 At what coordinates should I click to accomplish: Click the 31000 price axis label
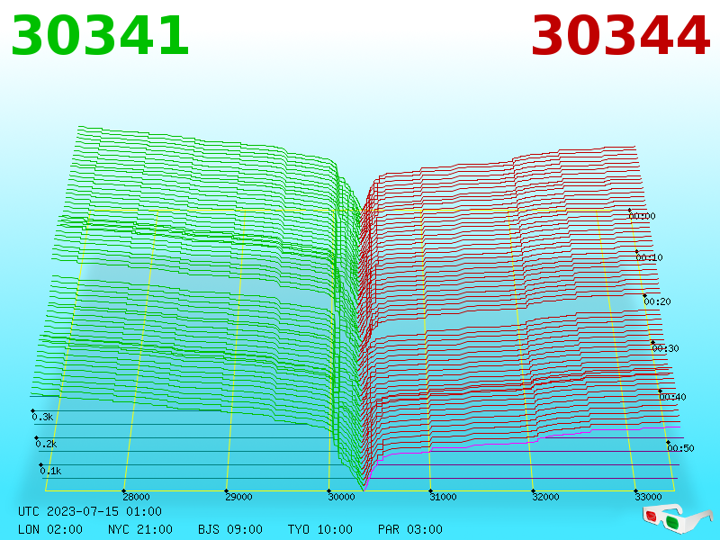pyautogui.click(x=443, y=497)
